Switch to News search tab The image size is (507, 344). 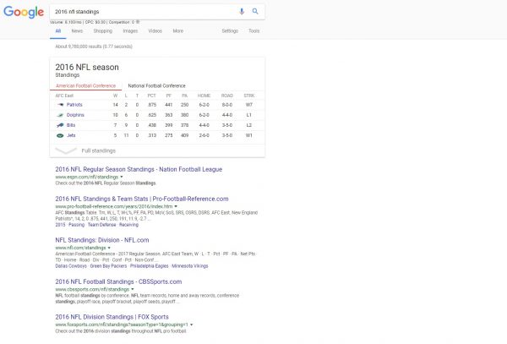pyautogui.click(x=77, y=30)
